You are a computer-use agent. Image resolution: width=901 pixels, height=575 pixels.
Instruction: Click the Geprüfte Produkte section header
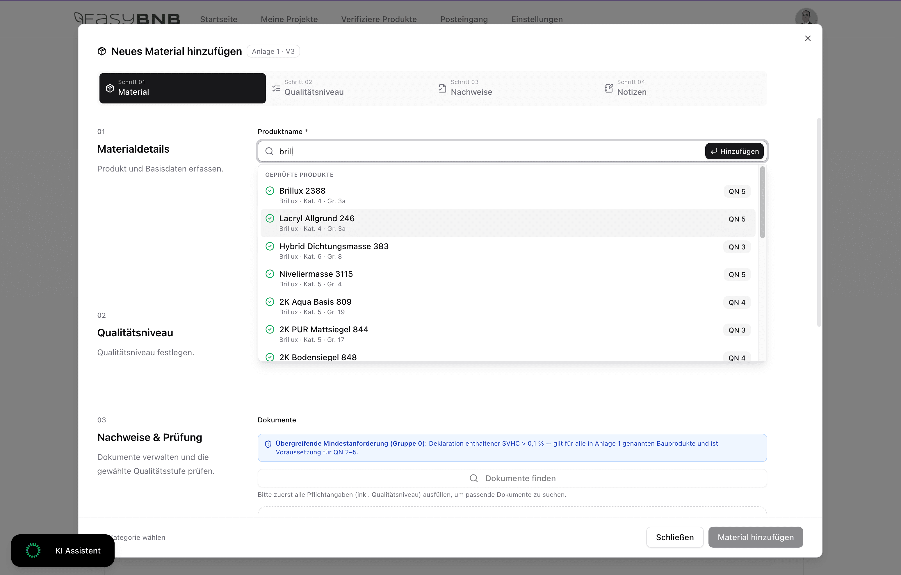pyautogui.click(x=299, y=175)
